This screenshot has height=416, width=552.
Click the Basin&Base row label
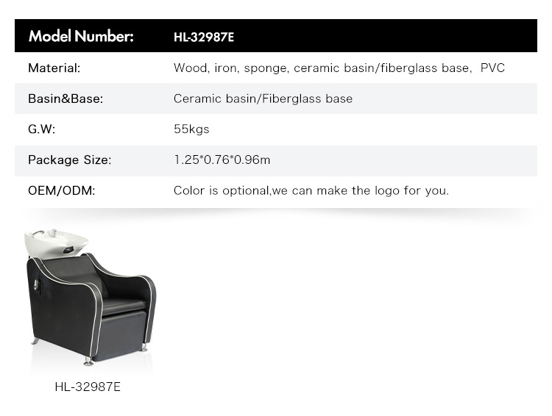66,98
